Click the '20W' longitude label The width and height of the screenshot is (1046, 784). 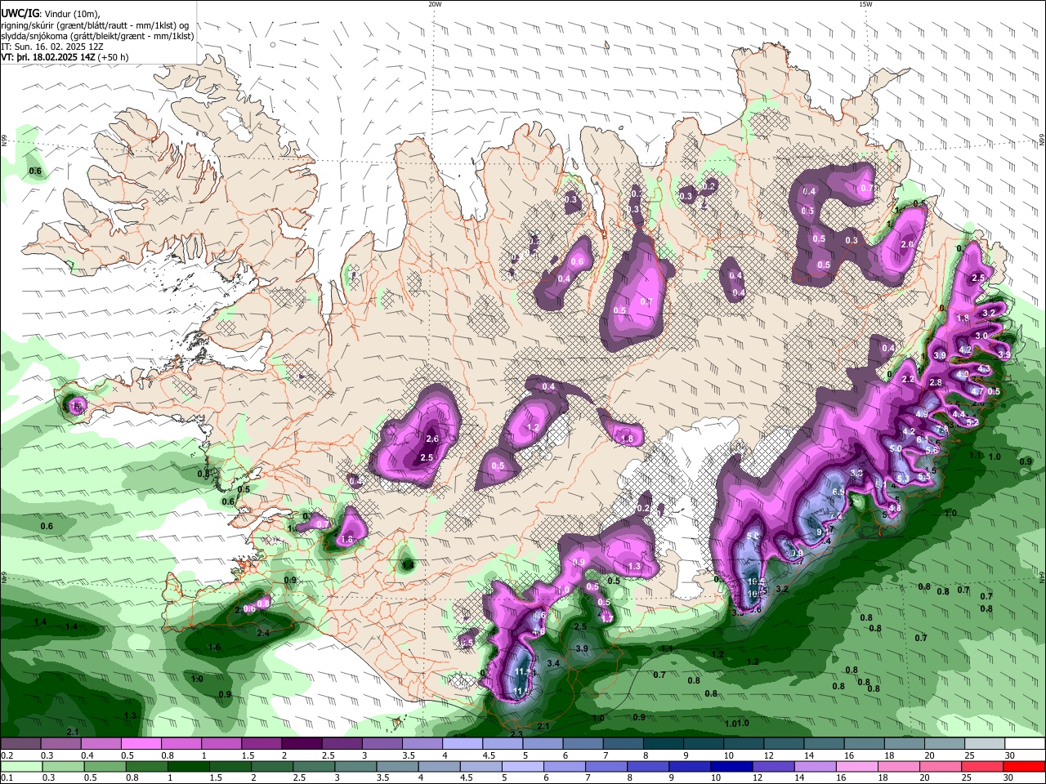pos(435,4)
